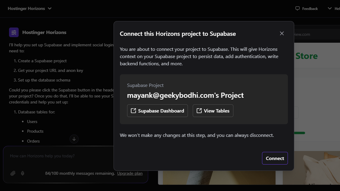340x191 pixels.
Task: Click the Store heading in the preview
Action: [x=306, y=56]
